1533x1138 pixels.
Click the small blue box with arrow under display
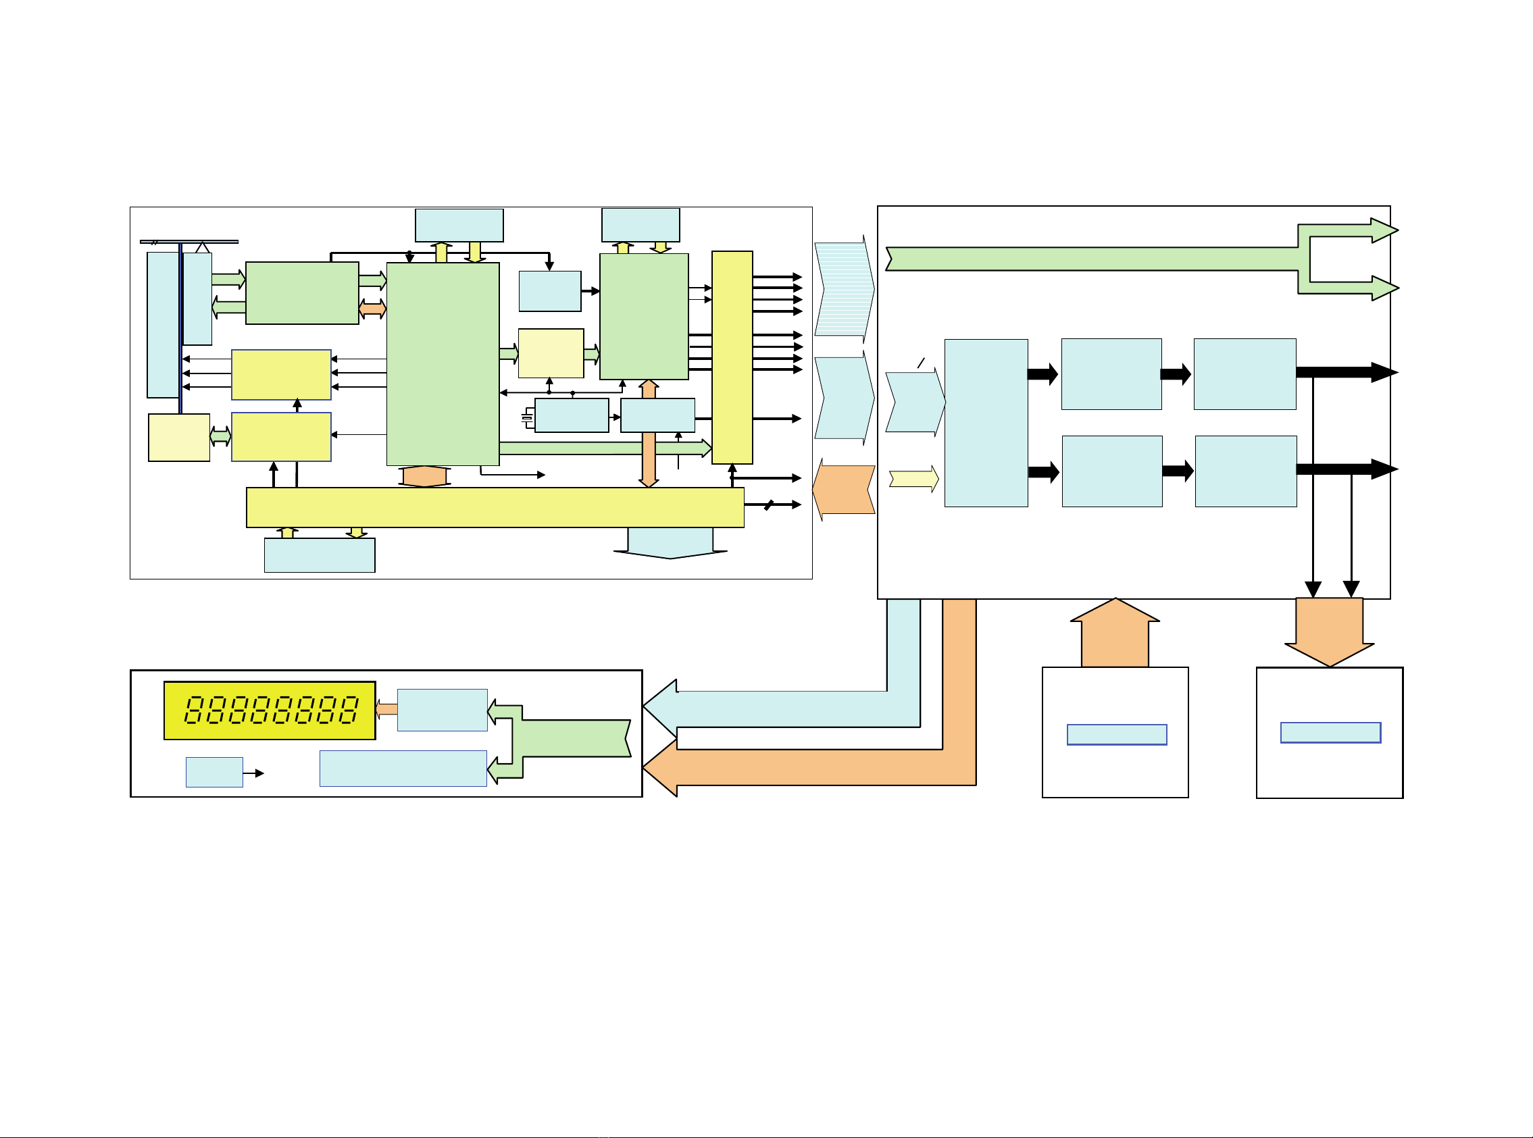tap(214, 772)
